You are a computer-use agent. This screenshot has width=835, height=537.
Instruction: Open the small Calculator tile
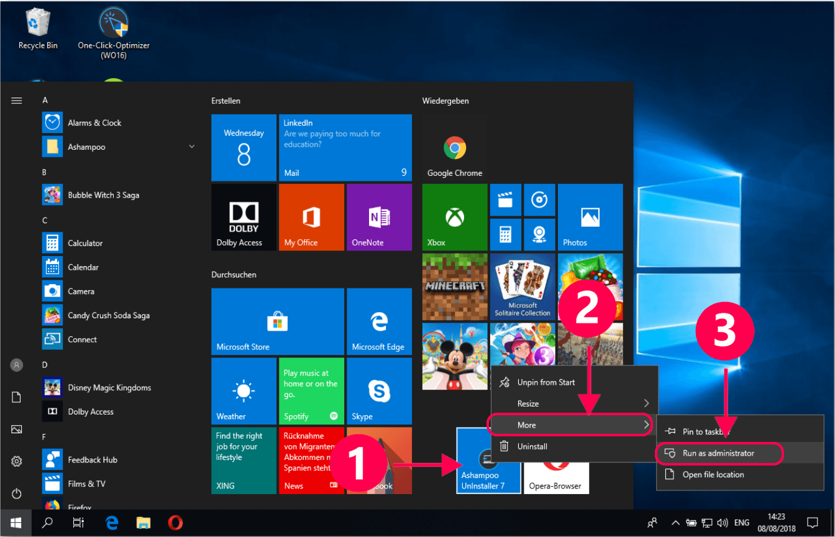pos(506,234)
